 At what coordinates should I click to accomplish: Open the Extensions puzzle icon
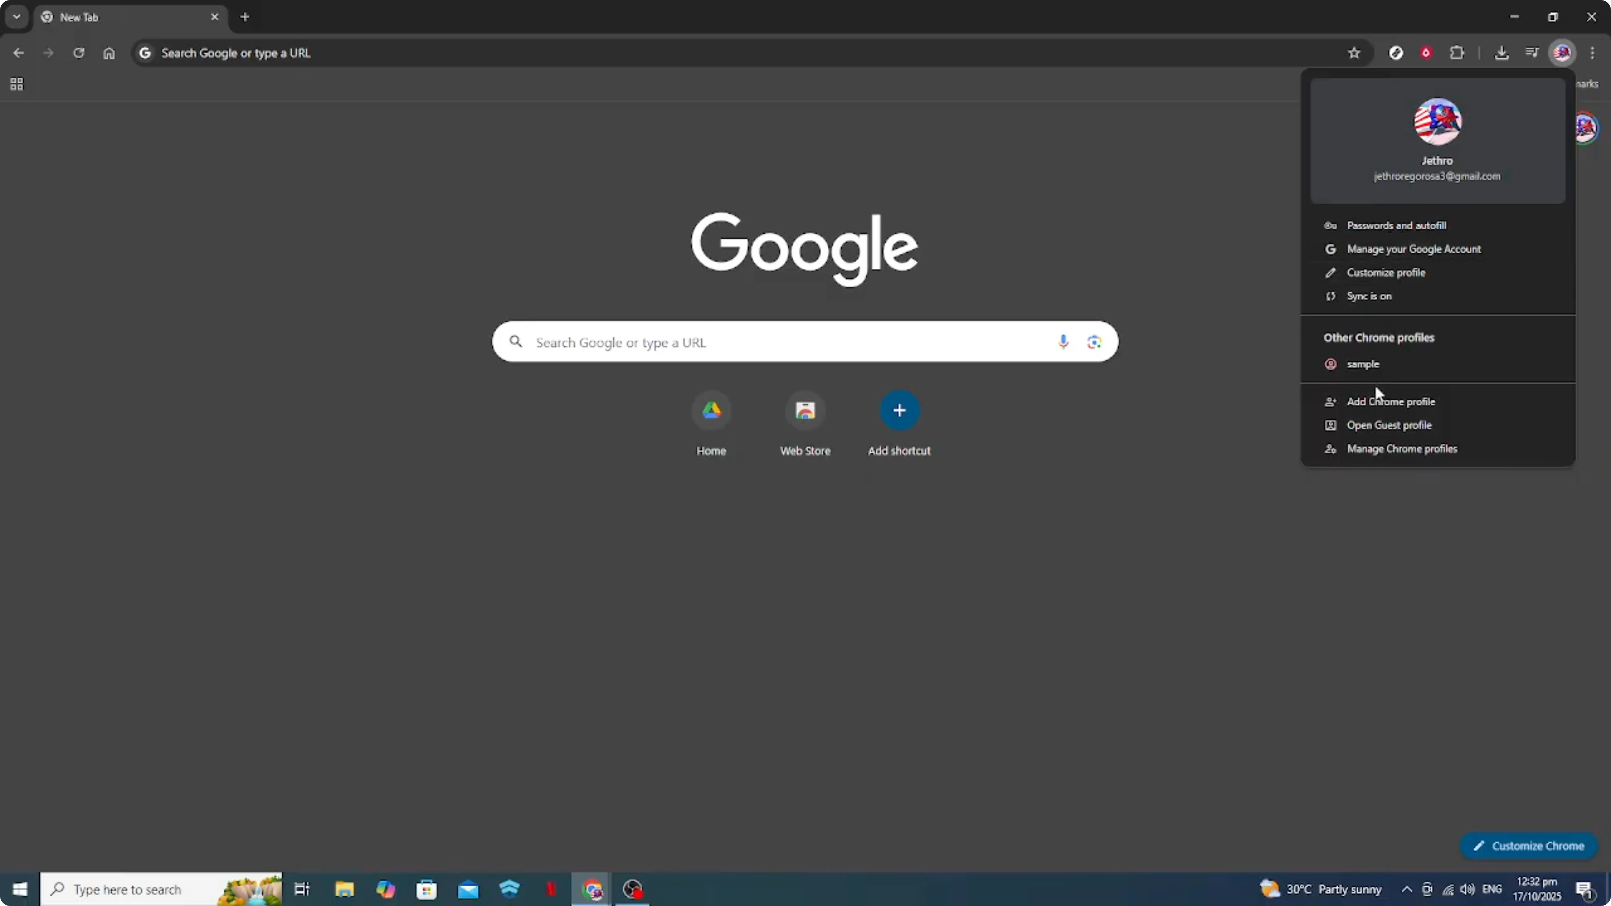(x=1457, y=53)
